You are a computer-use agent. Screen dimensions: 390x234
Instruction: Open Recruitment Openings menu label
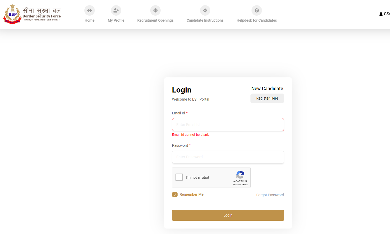[155, 20]
